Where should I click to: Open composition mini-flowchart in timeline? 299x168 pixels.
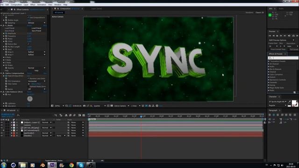click(x=56, y=115)
